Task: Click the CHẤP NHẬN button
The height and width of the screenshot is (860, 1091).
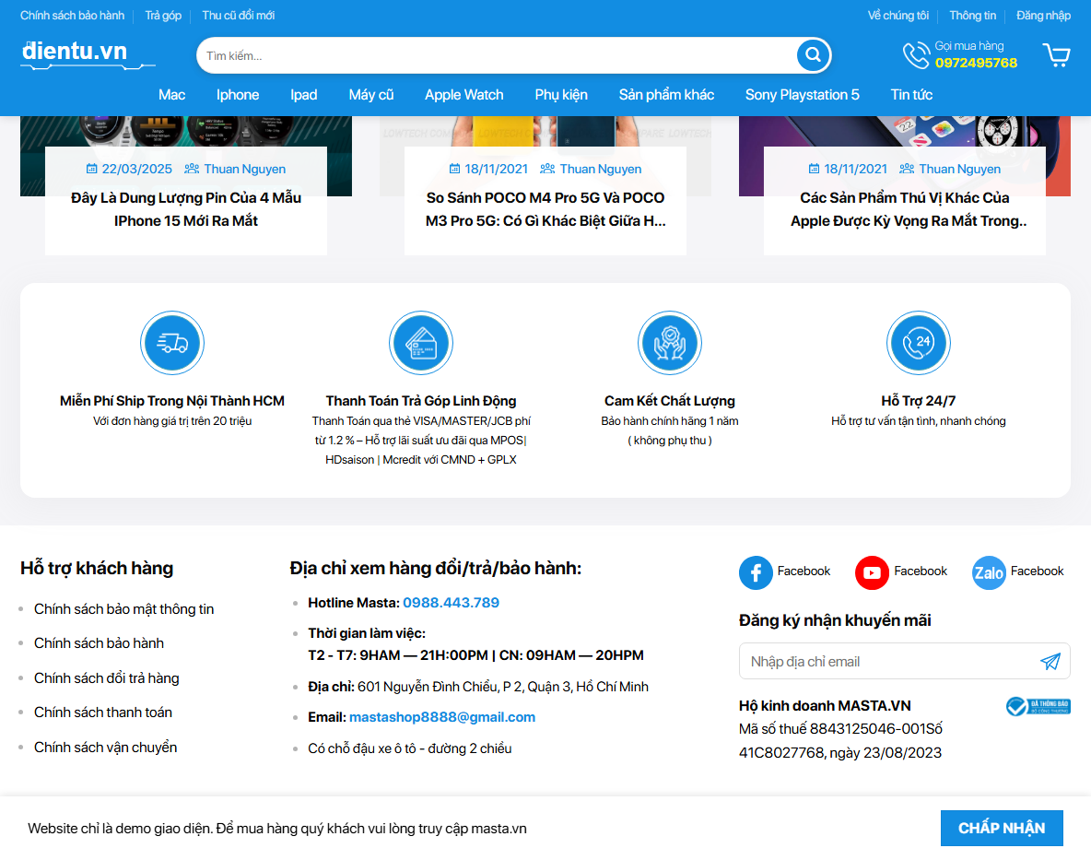Action: coord(1002,828)
